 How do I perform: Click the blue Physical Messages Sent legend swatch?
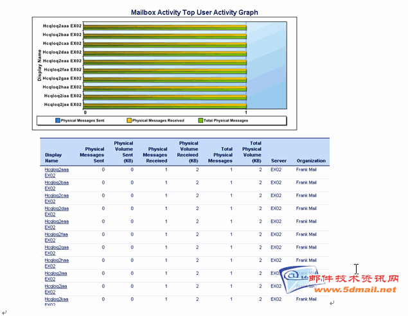(x=57, y=120)
